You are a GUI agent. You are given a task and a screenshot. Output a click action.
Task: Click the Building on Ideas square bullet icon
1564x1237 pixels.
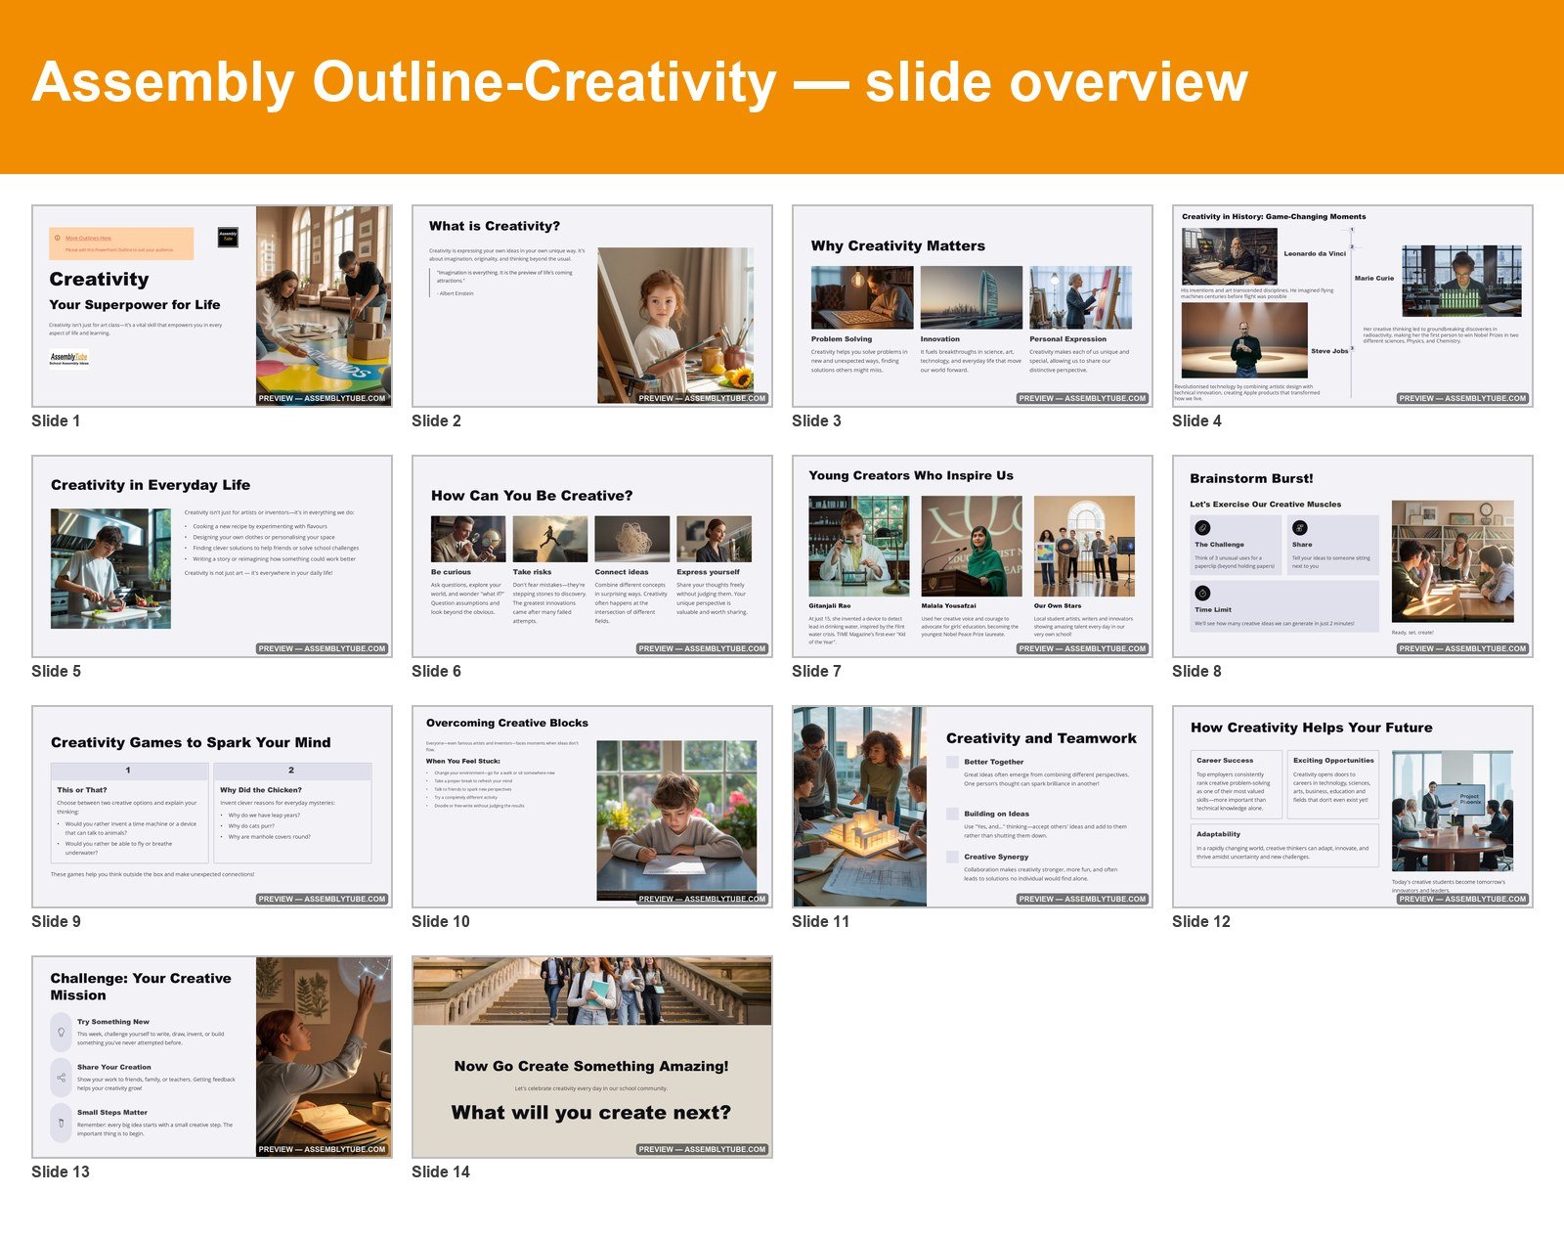(952, 814)
